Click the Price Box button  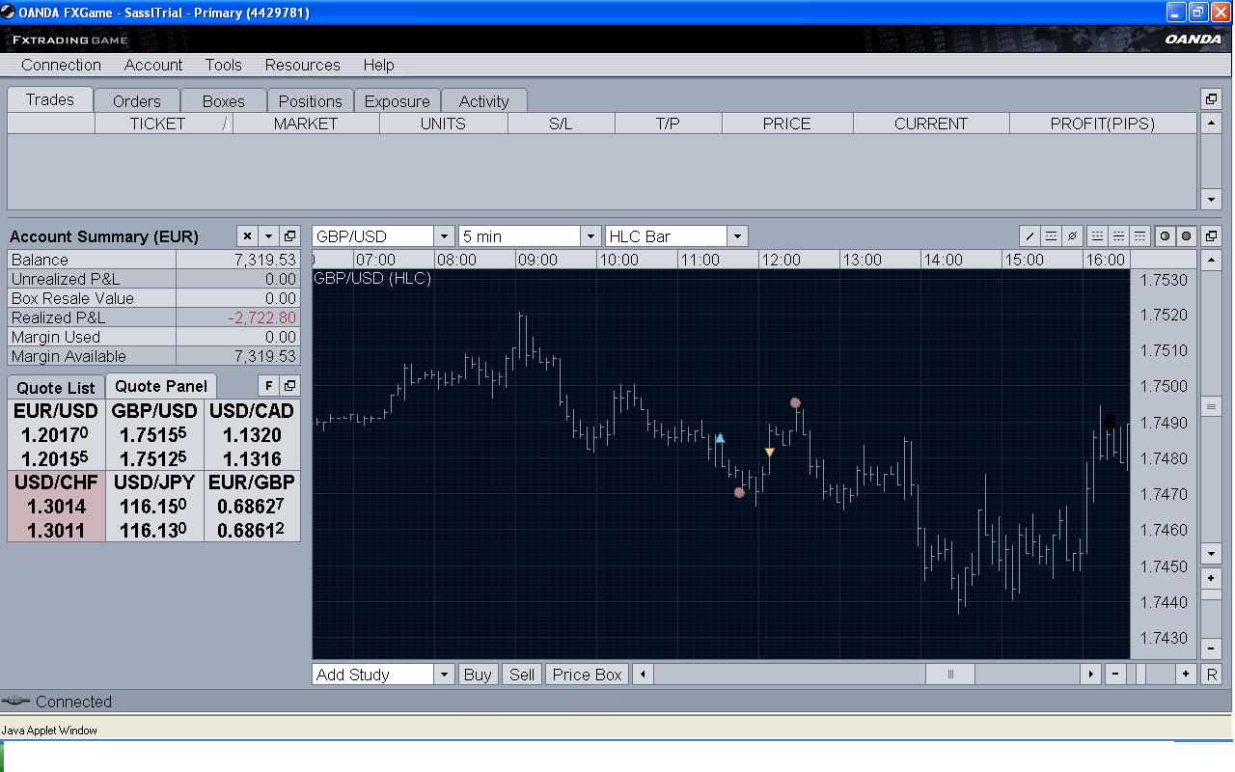click(x=588, y=675)
